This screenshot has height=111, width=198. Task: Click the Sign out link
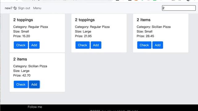pos(24,8)
